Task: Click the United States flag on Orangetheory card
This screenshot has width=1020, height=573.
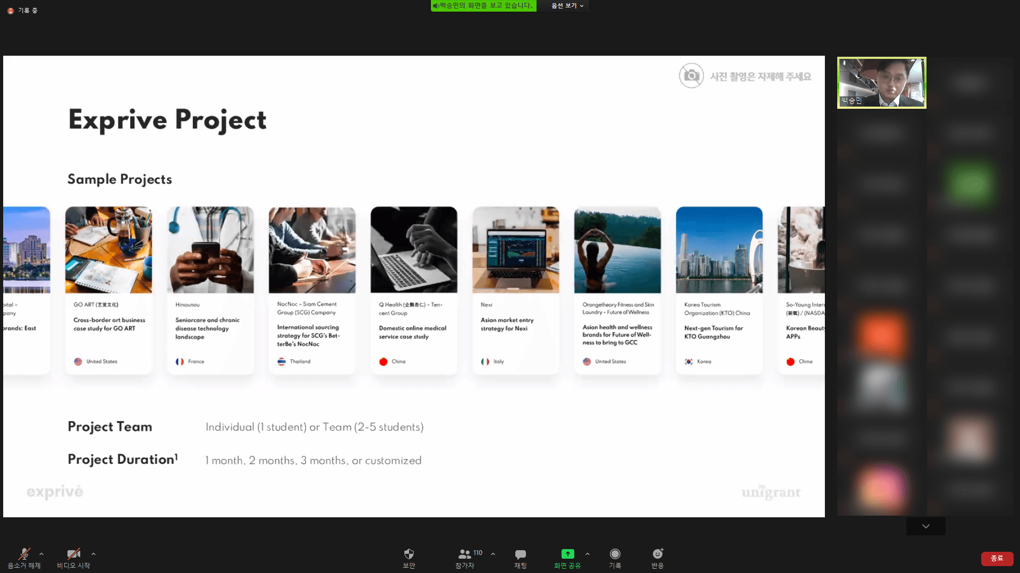Action: [587, 362]
